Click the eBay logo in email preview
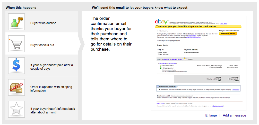This screenshot has height=125, width=259. (x=162, y=22)
